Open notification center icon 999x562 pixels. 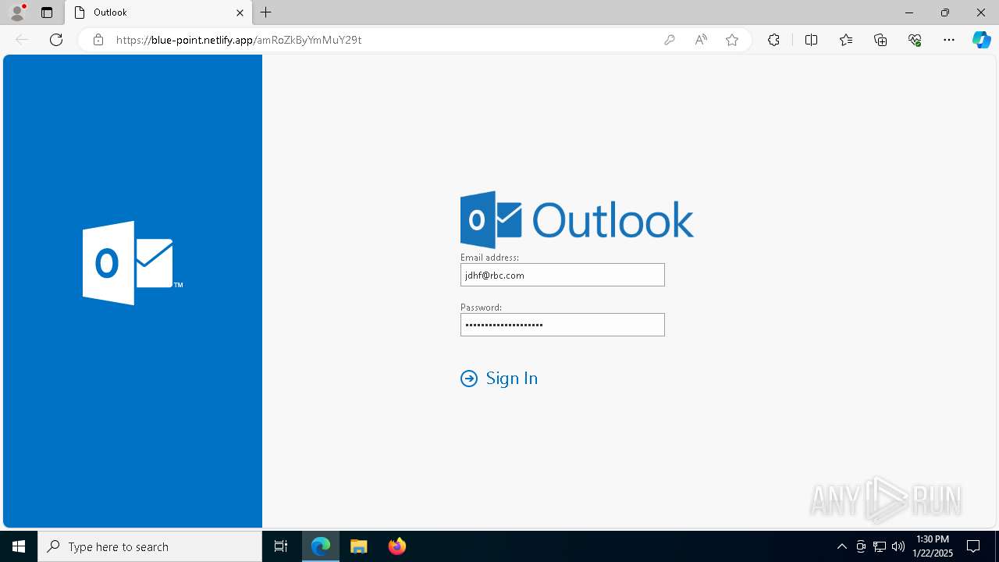tap(973, 546)
